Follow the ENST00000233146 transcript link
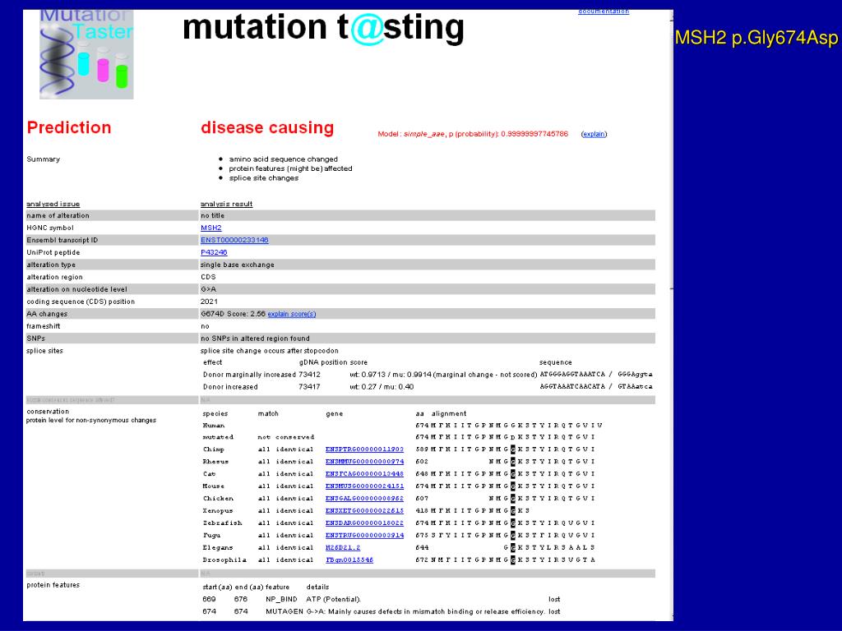842x631 pixels. [x=234, y=241]
